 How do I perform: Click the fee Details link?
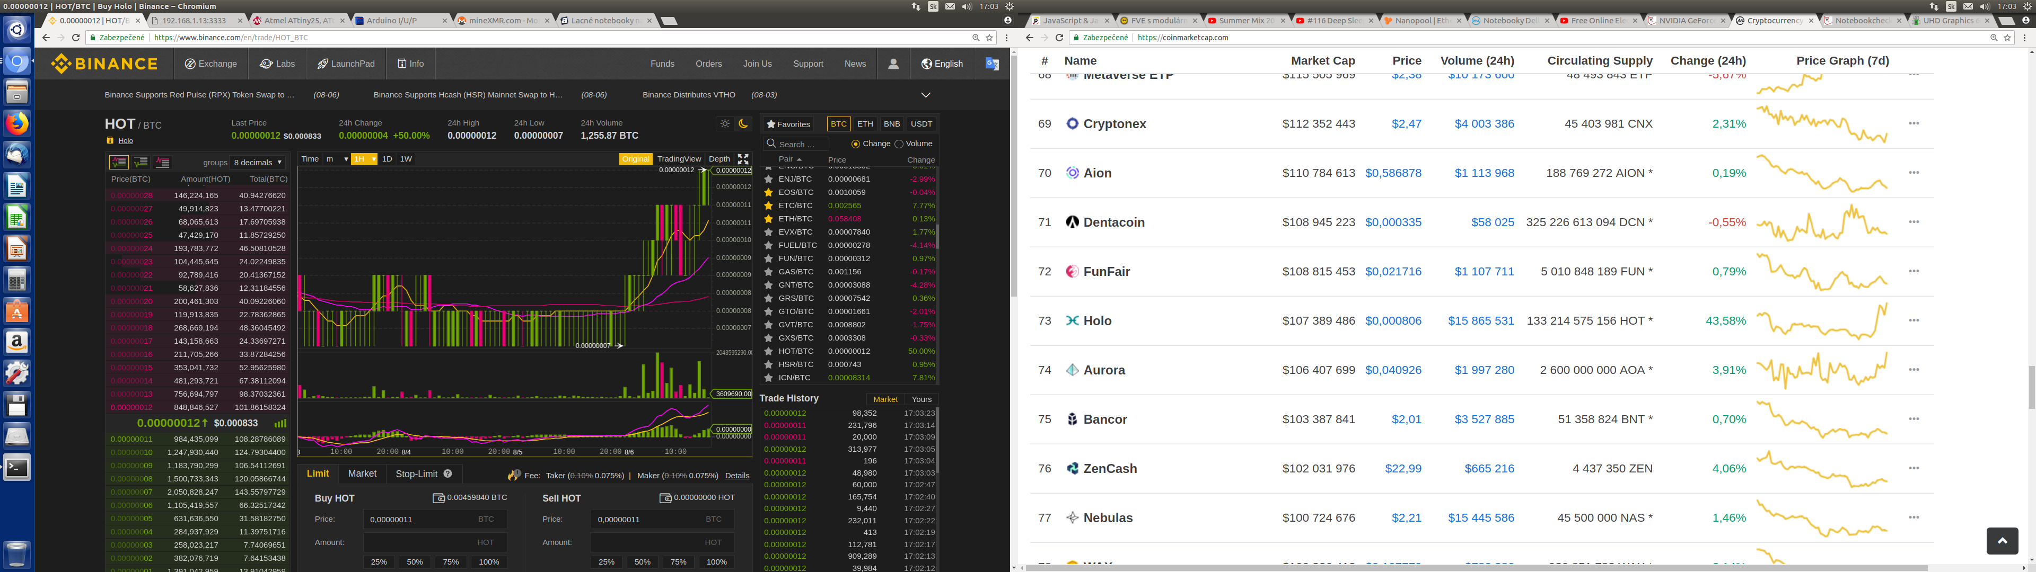pos(736,476)
